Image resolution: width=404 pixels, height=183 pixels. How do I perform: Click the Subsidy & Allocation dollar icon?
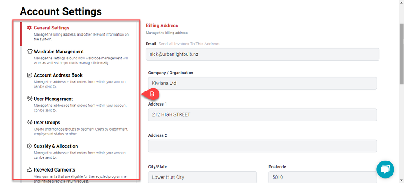(x=29, y=146)
